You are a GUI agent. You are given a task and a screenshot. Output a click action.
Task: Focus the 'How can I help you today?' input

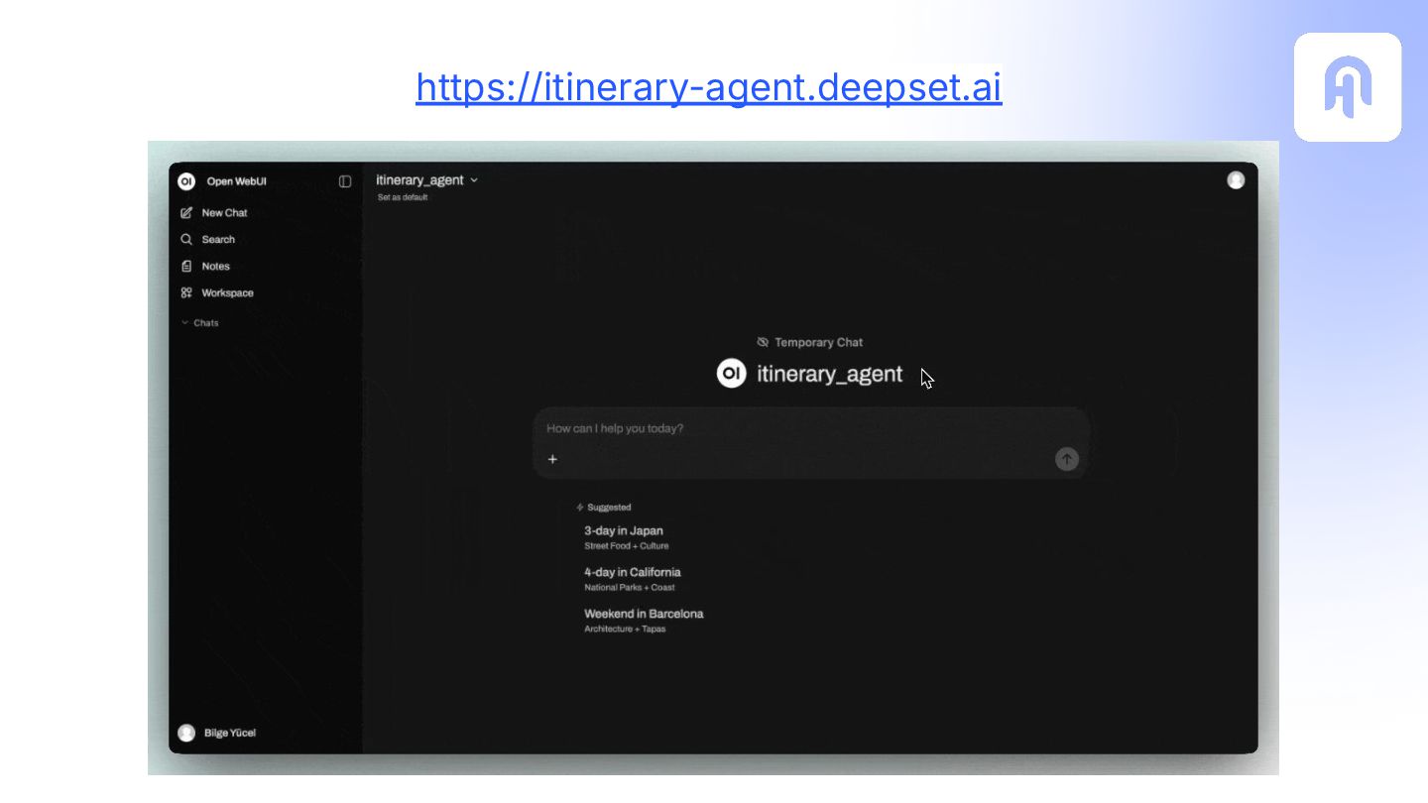pos(811,428)
